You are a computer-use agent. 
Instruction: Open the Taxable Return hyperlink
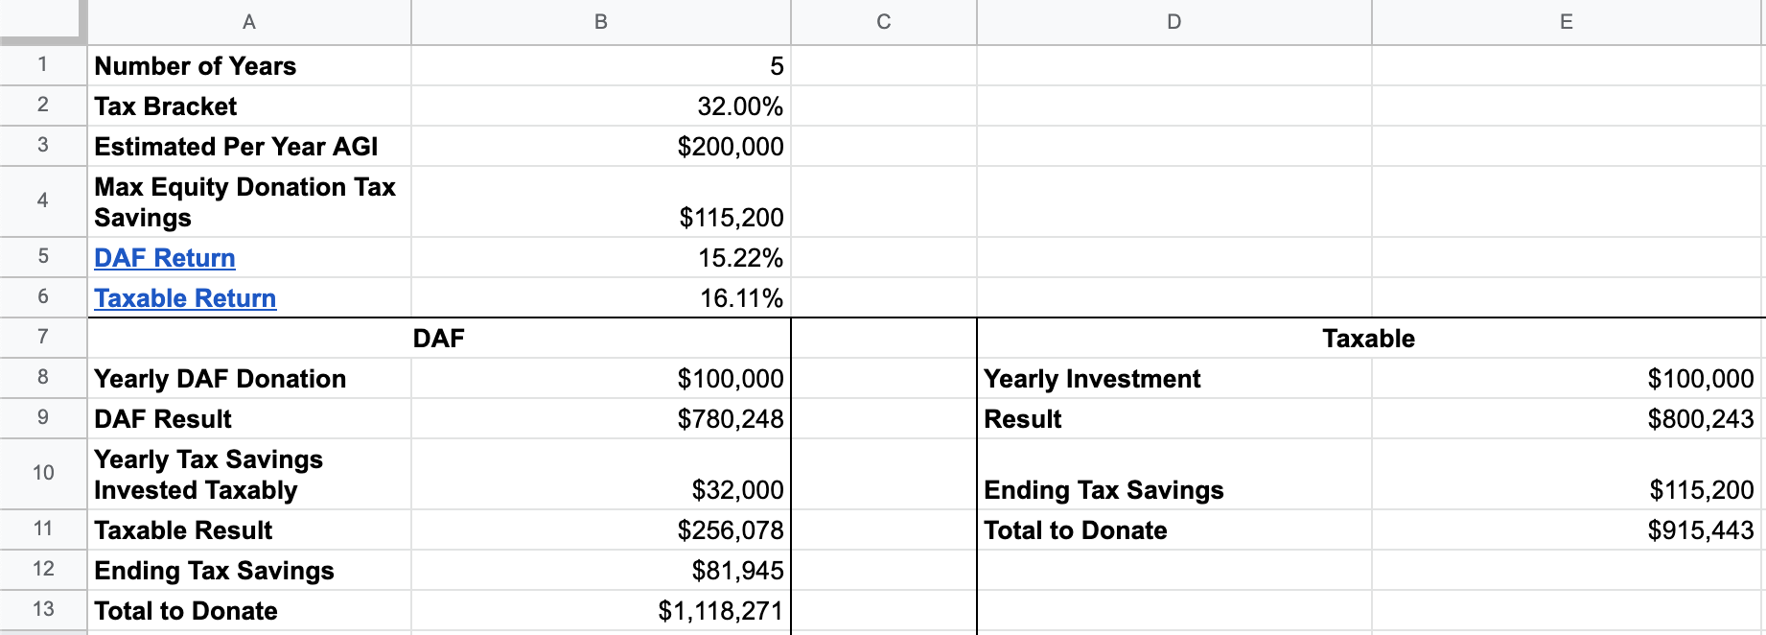pyautogui.click(x=185, y=298)
